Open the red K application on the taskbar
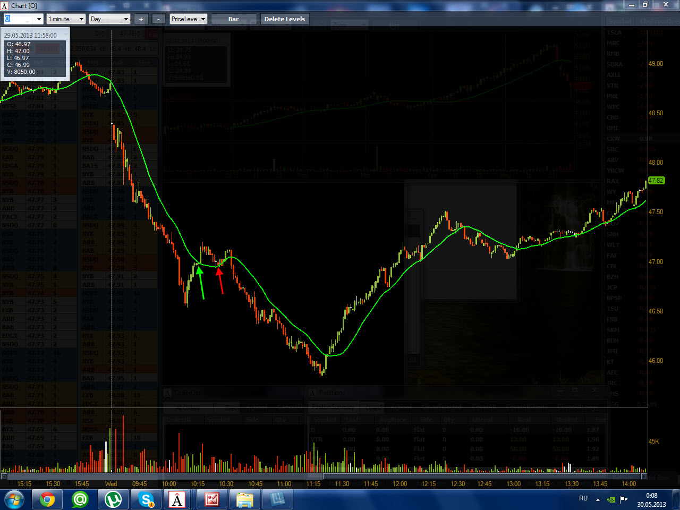The image size is (680, 510). [212, 500]
